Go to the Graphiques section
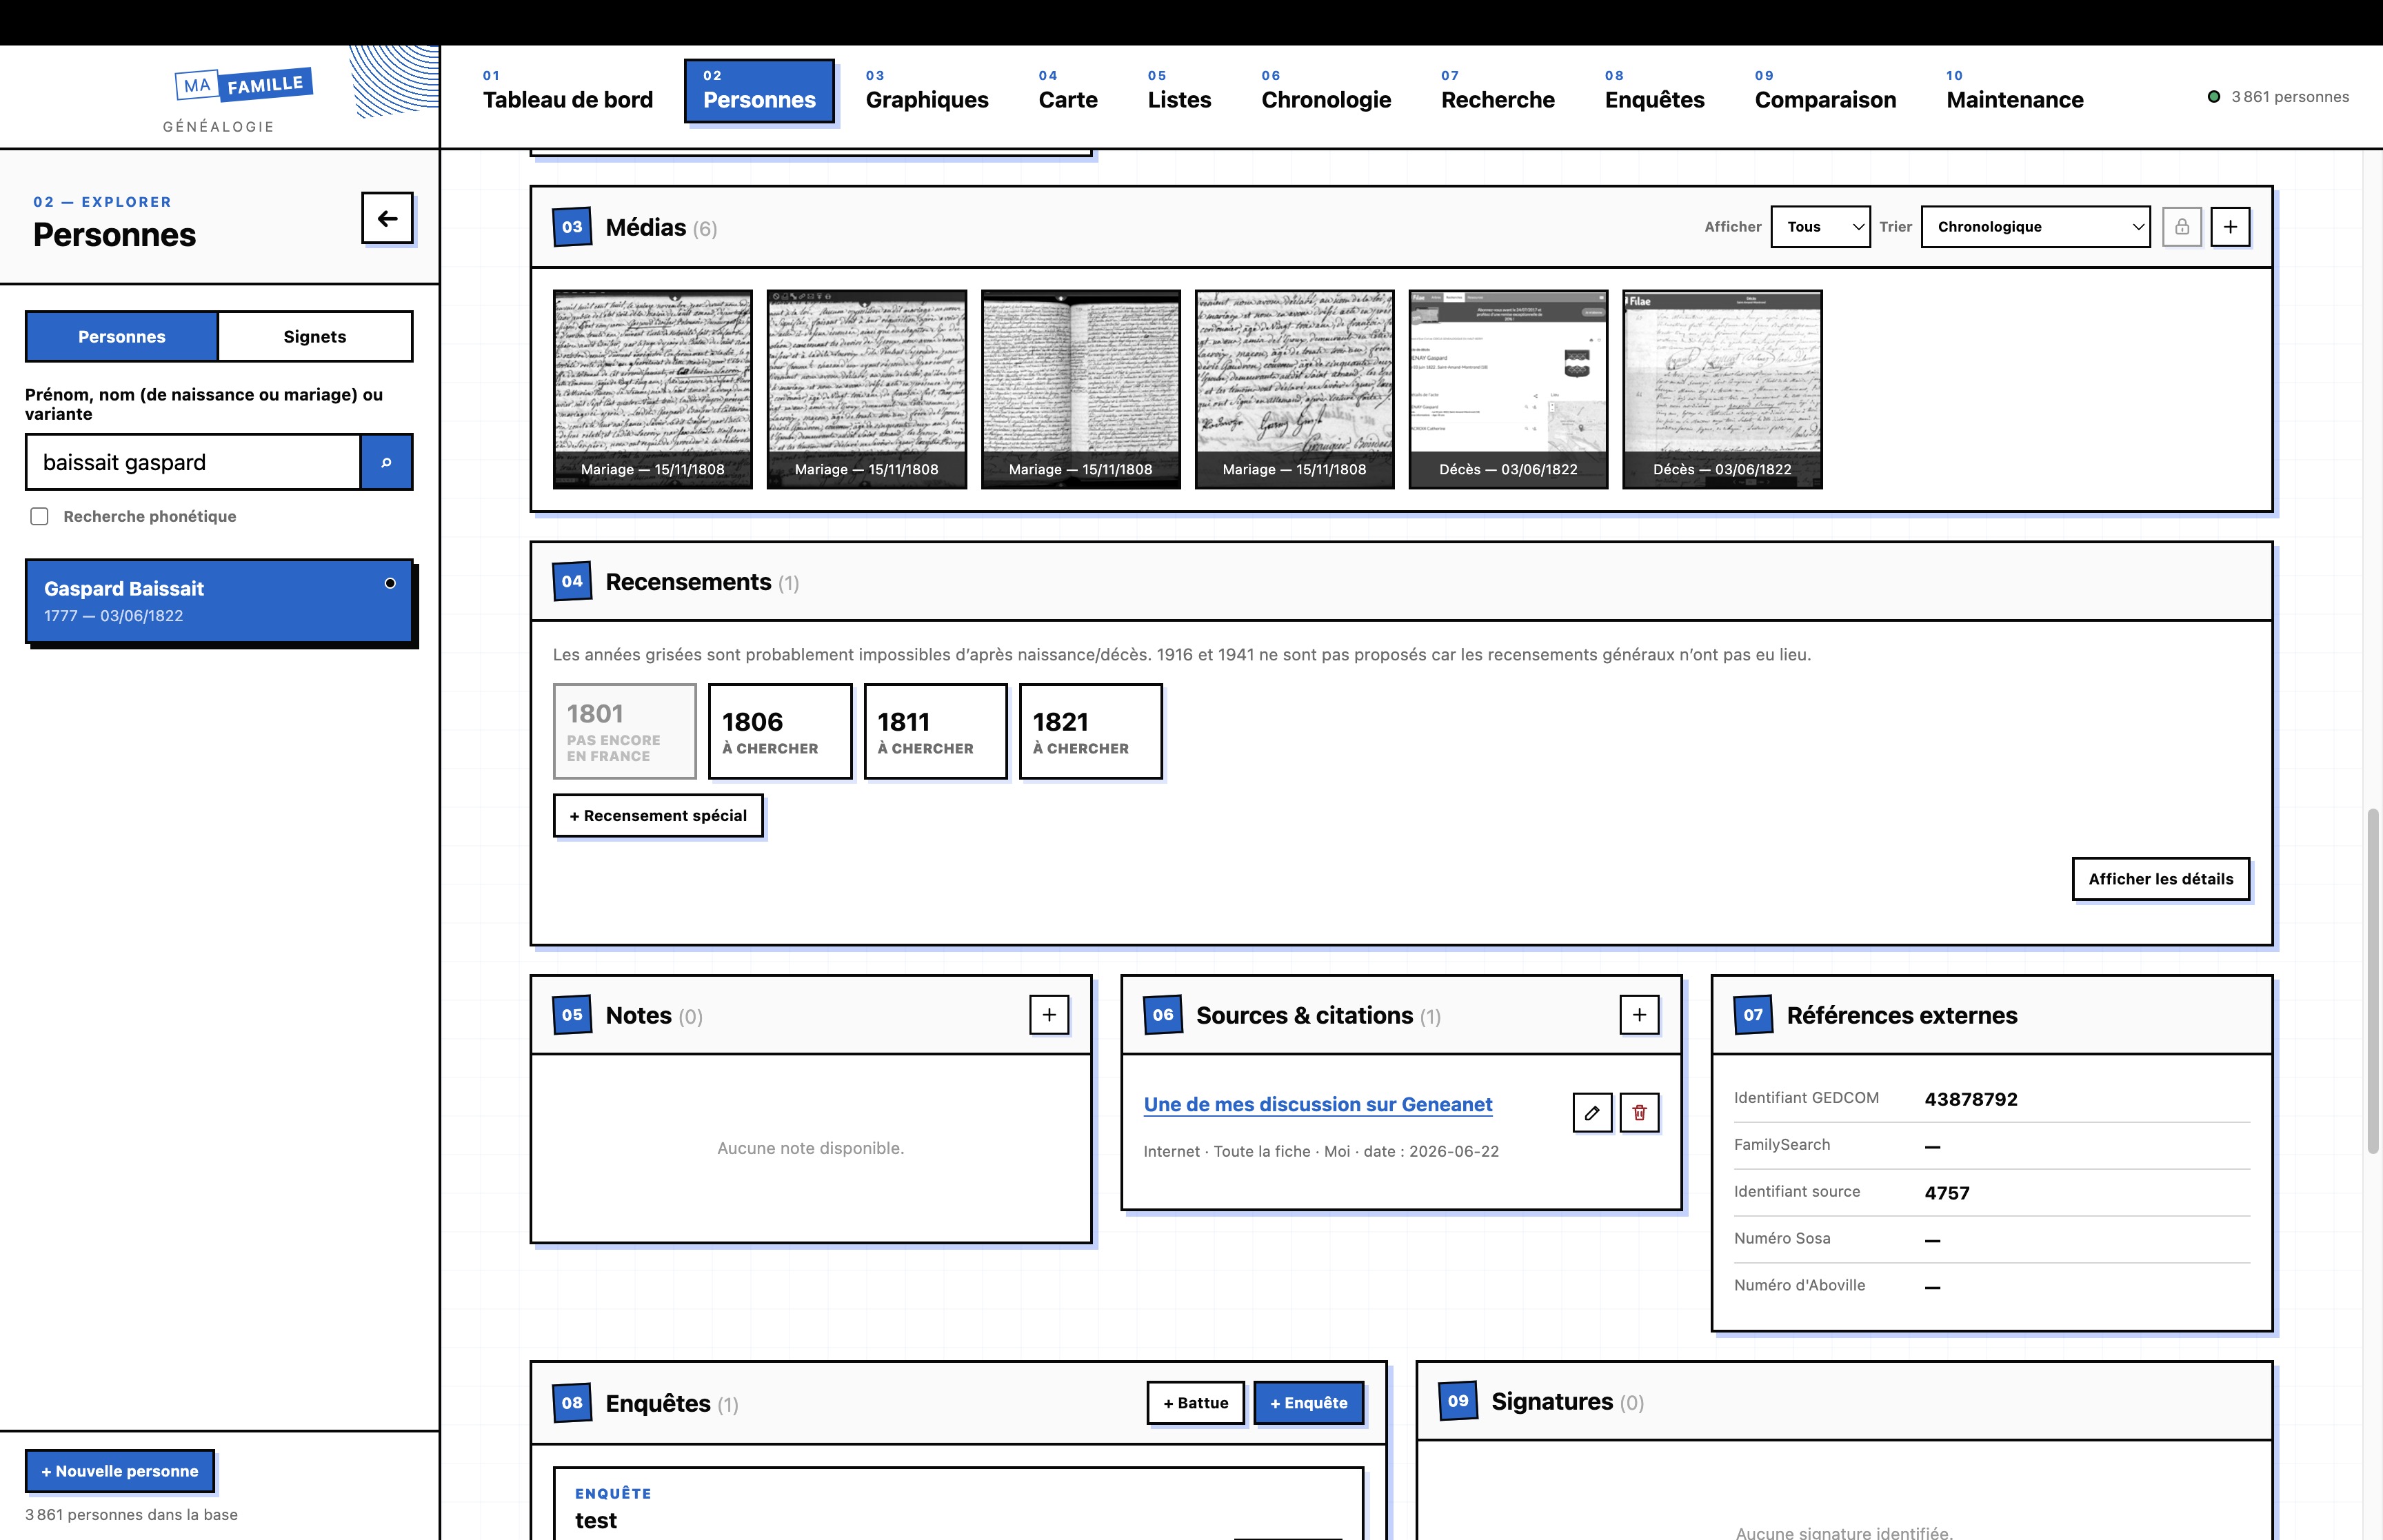Screen dimensions: 2383x1540 click(x=927, y=91)
